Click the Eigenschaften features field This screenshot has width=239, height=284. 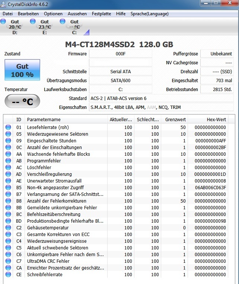click(162, 107)
